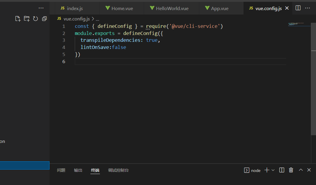This screenshot has height=185, width=316.
Task: Open the HelloWorld.vue tab
Action: [172, 8]
